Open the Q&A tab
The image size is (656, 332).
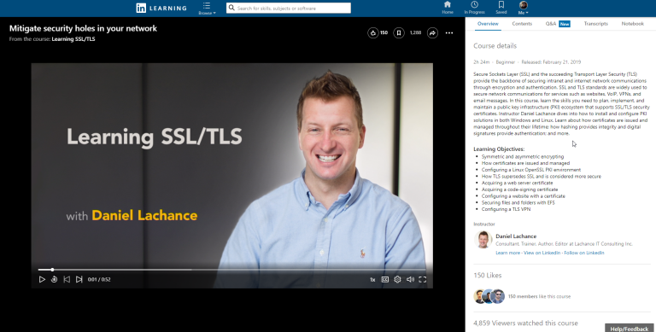pyautogui.click(x=557, y=24)
